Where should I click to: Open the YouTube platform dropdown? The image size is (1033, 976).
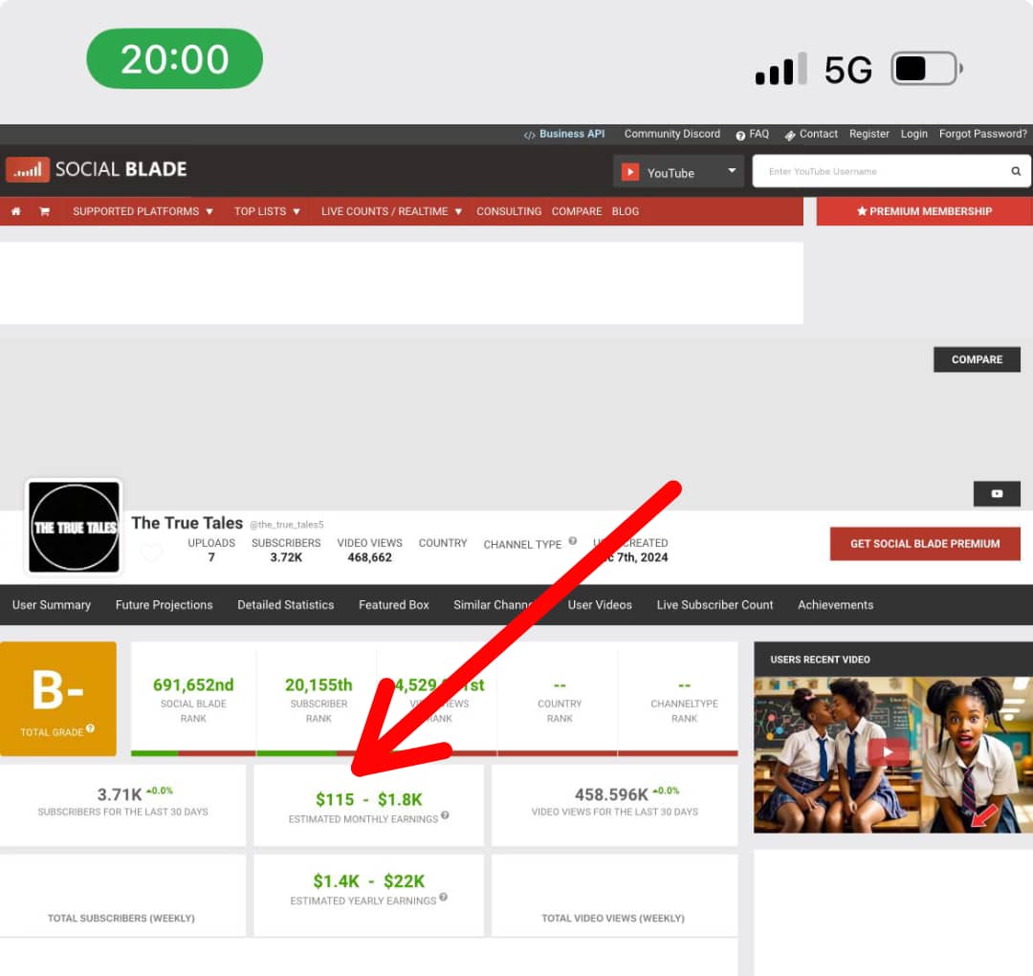coord(678,172)
